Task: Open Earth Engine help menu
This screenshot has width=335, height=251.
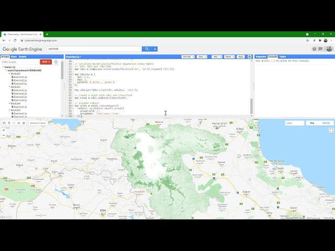Action: (314, 49)
